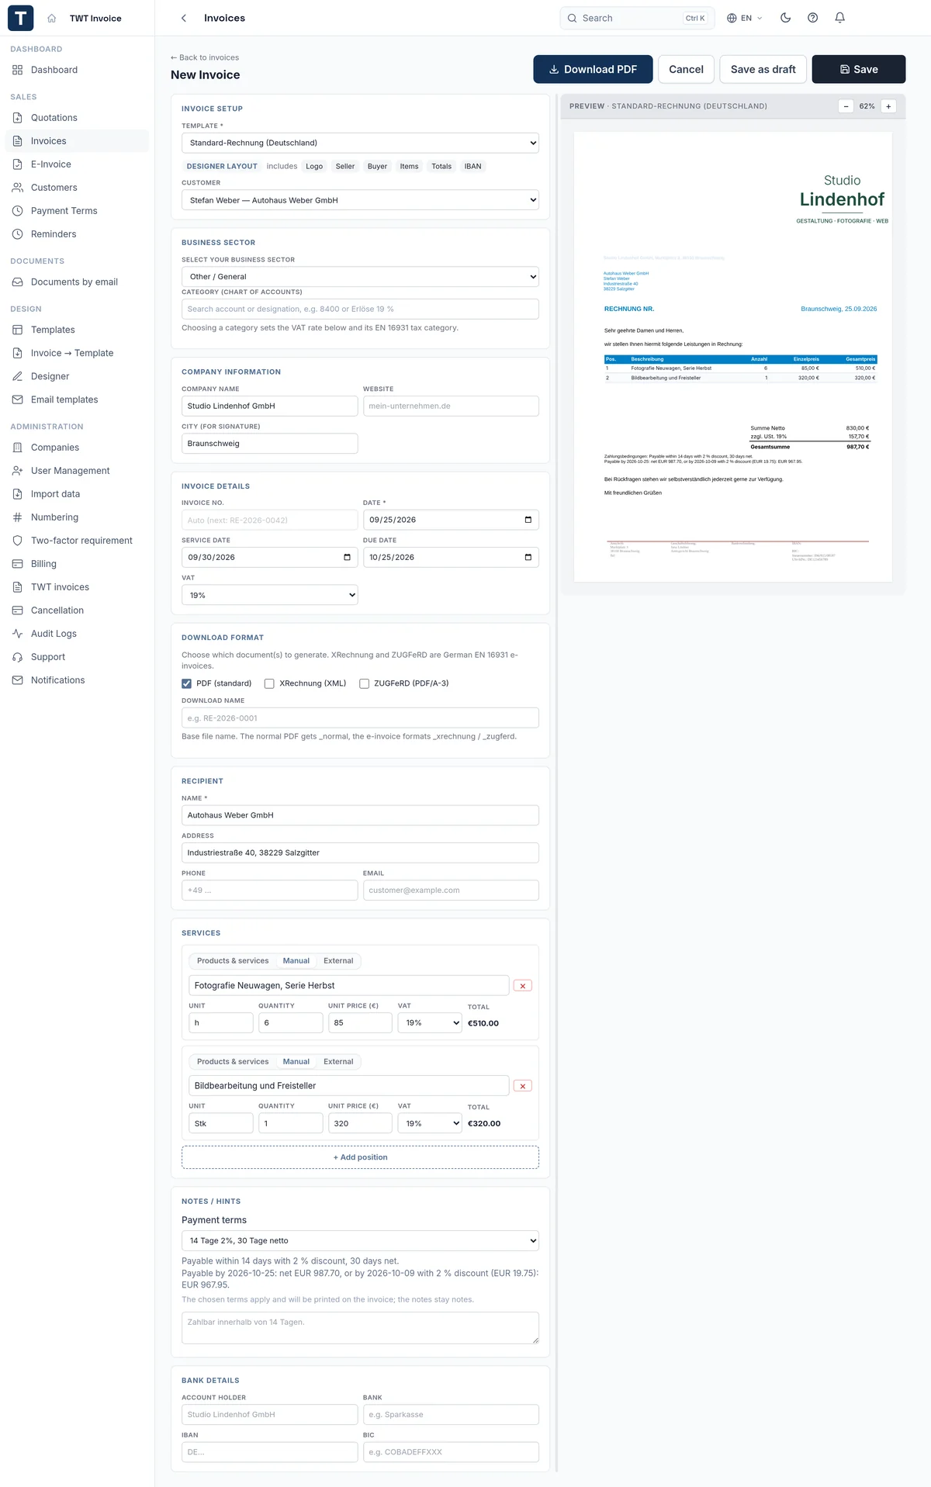Click the invoice preview page thumbnail
This screenshot has width=931, height=1487.
click(x=732, y=357)
